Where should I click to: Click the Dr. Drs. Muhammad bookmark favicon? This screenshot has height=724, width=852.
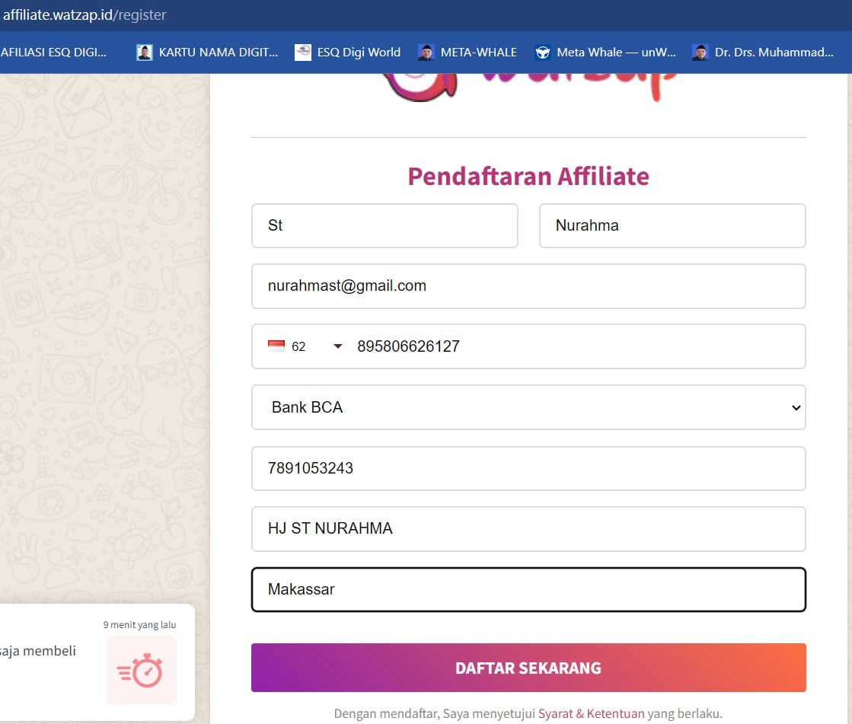pyautogui.click(x=699, y=52)
